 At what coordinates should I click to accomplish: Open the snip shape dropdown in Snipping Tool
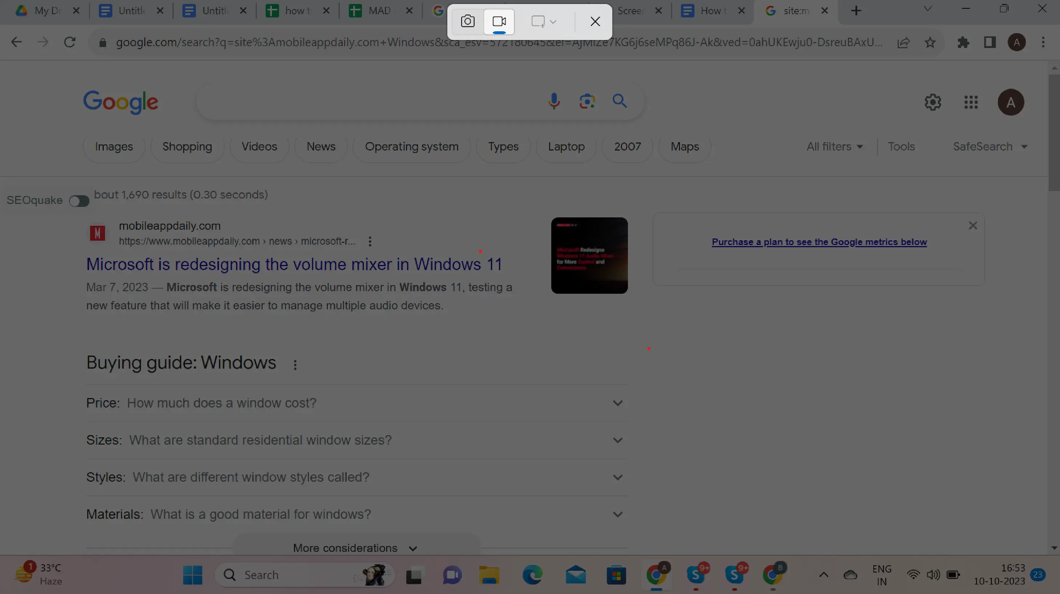[x=544, y=21]
